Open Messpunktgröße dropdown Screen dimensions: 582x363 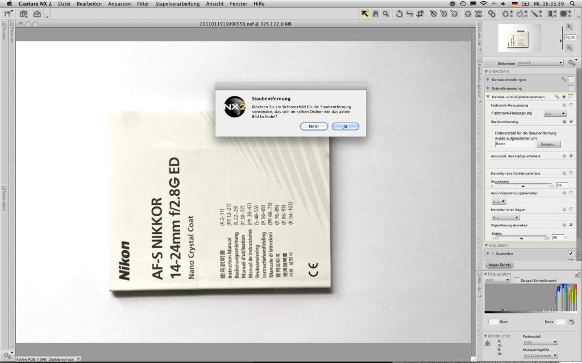pos(540,356)
